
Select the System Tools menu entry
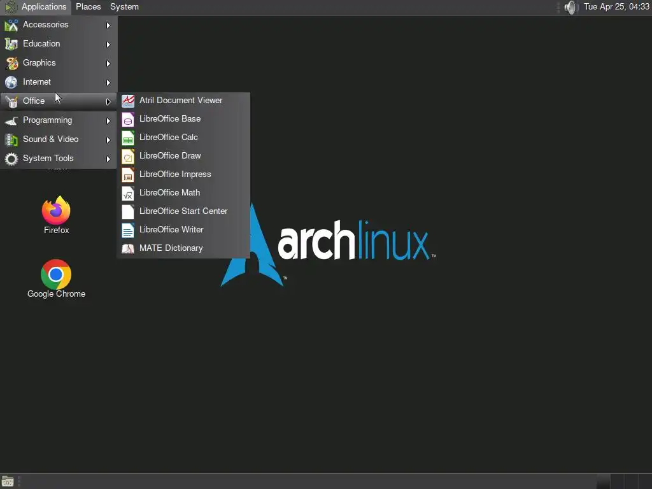click(x=59, y=159)
